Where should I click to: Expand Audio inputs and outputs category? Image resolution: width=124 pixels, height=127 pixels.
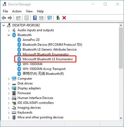pos(9,30)
